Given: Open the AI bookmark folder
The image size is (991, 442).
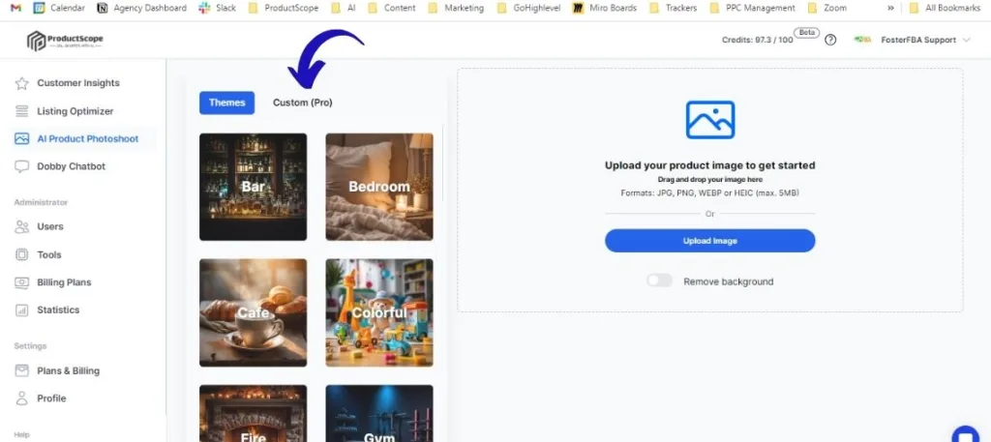Looking at the screenshot, I should pos(344,8).
